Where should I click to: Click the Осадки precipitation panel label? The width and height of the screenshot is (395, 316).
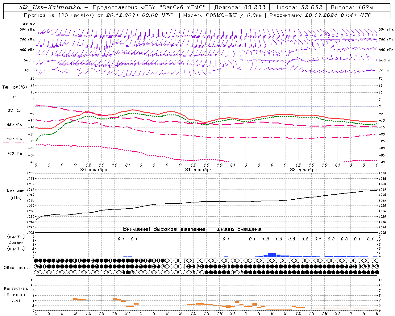[x=16, y=243]
